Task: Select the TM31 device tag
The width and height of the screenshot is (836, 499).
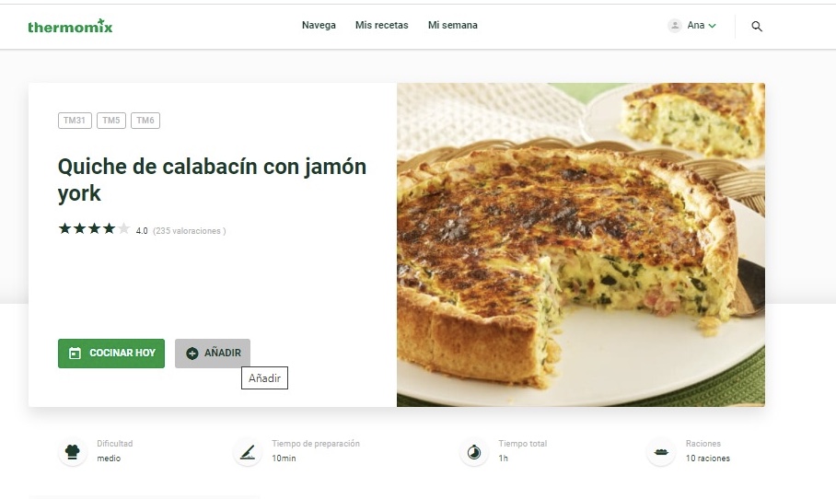Action: (75, 121)
